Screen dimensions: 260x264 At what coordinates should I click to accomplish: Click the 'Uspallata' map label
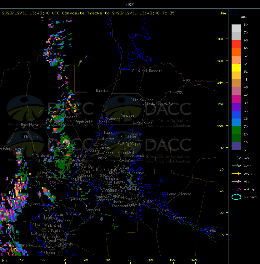tap(29, 125)
